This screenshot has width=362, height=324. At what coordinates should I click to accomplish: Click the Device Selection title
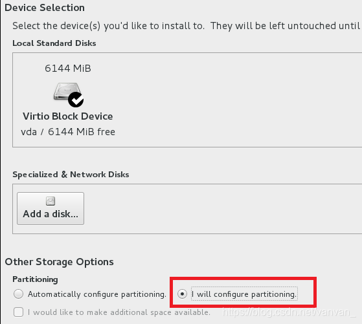click(x=45, y=8)
